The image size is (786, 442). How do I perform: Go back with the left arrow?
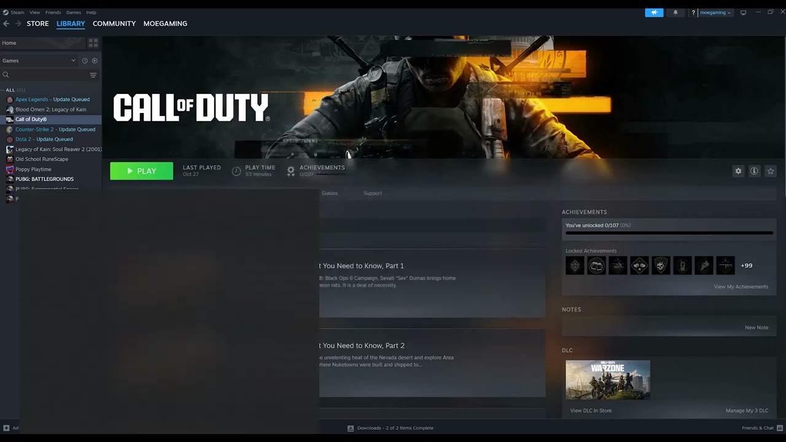coord(6,23)
